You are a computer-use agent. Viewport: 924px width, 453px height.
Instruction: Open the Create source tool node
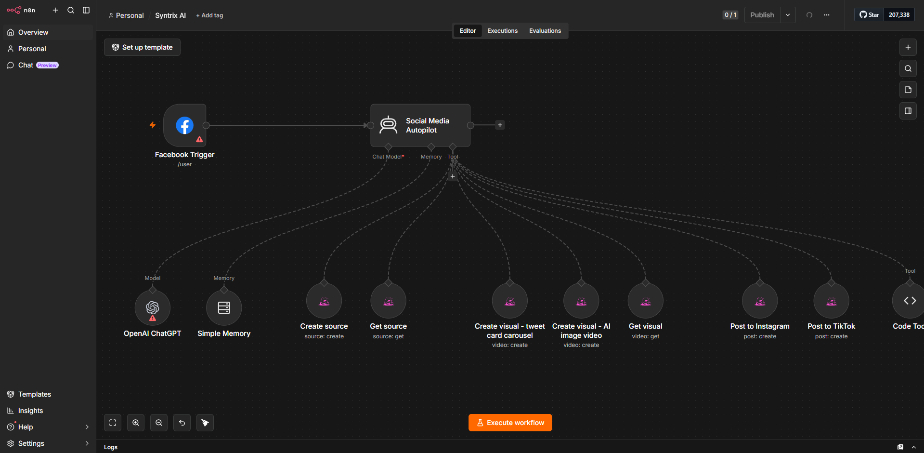(324, 301)
